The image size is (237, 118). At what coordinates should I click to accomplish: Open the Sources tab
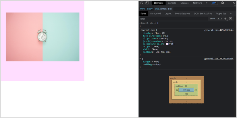(184, 3)
